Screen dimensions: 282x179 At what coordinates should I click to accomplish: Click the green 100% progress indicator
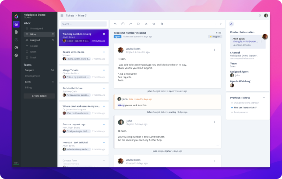coord(16,164)
